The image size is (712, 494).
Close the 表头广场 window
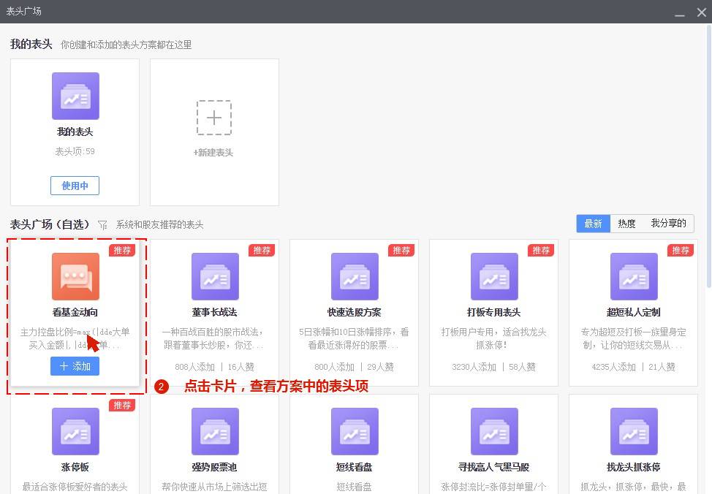tap(702, 12)
